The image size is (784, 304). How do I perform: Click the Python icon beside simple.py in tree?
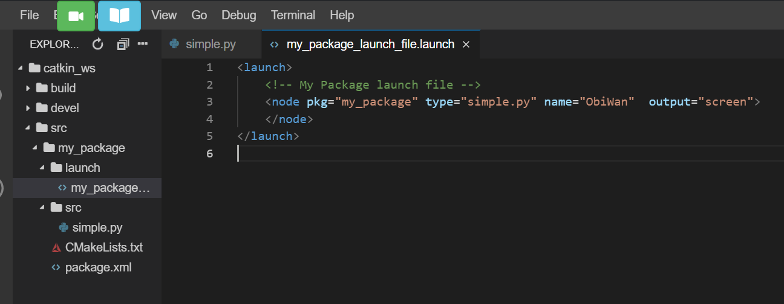[64, 227]
